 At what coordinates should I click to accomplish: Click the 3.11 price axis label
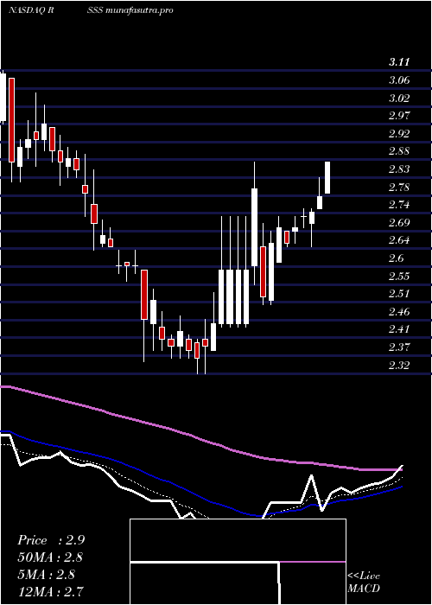click(x=399, y=62)
